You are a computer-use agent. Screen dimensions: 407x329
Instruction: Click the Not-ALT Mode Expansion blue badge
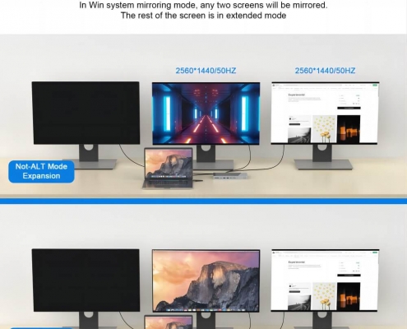point(41,171)
